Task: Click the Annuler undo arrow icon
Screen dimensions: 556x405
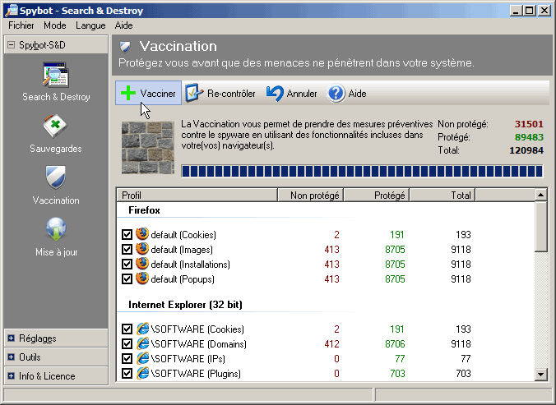Action: (275, 94)
